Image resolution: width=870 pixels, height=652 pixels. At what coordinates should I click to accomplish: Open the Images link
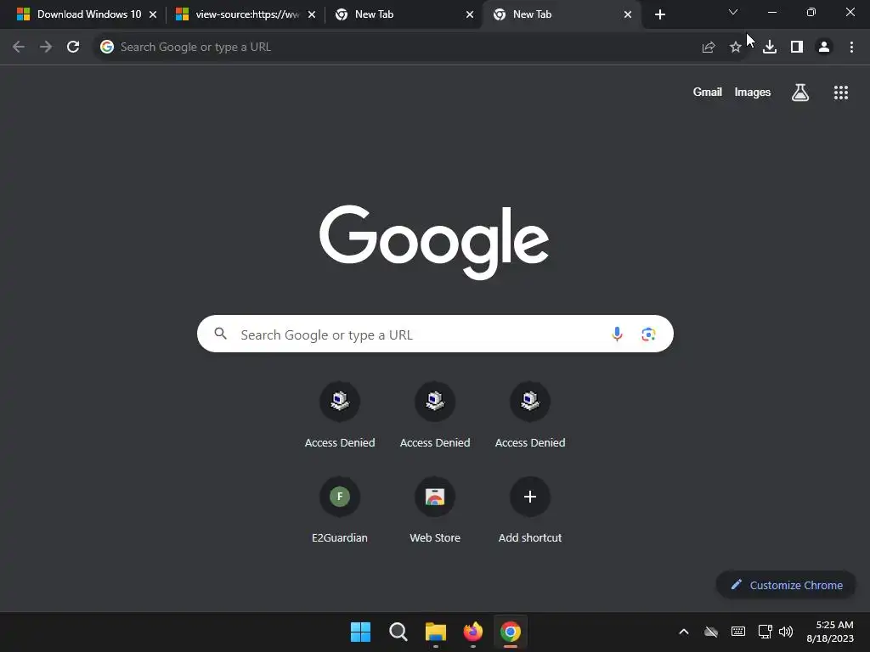click(x=753, y=92)
